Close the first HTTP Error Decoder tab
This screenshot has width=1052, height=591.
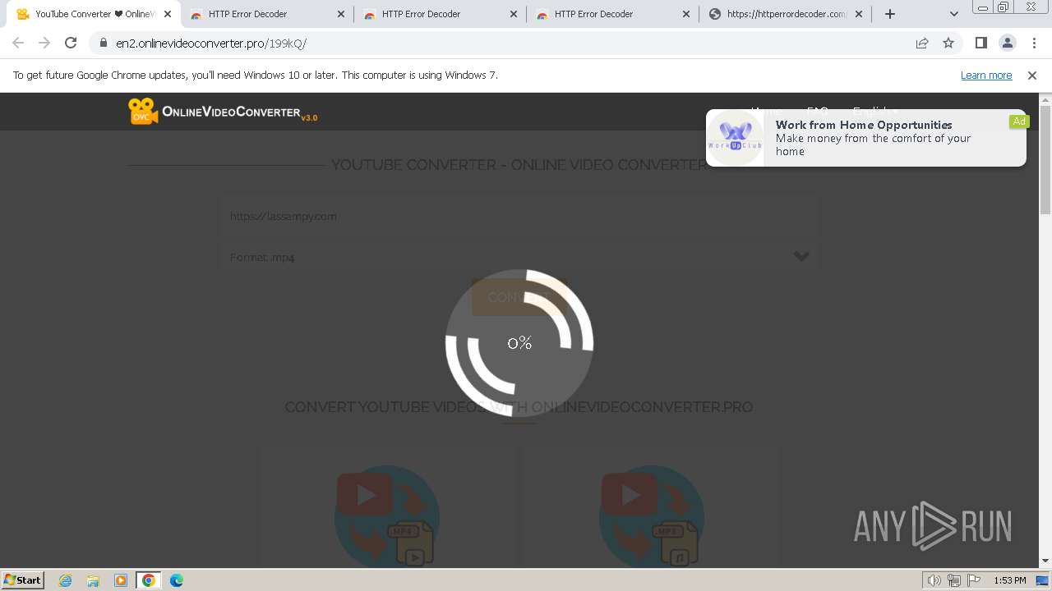[341, 14]
